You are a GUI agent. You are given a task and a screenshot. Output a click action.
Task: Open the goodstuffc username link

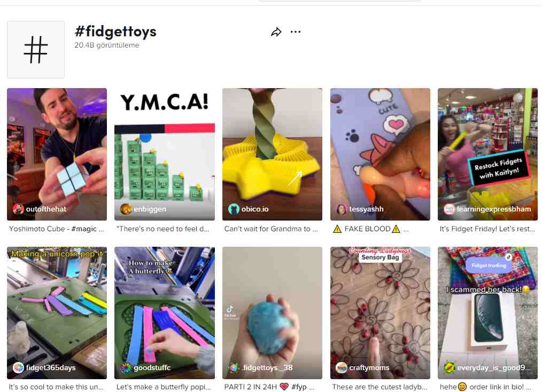click(x=152, y=367)
